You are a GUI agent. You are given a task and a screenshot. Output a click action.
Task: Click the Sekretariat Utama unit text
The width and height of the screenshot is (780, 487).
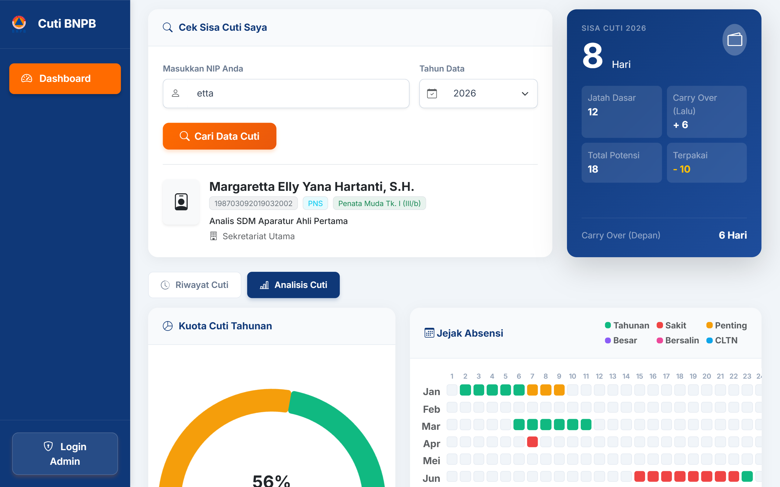coord(258,236)
